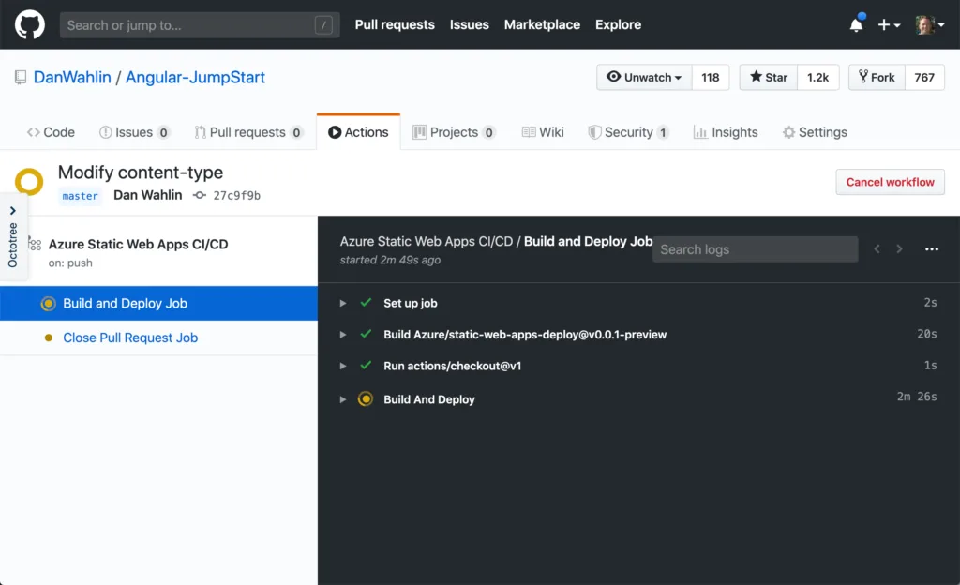This screenshot has height=585, width=960.
Task: Click the commit hash 27c9f9b
Action: coord(236,196)
